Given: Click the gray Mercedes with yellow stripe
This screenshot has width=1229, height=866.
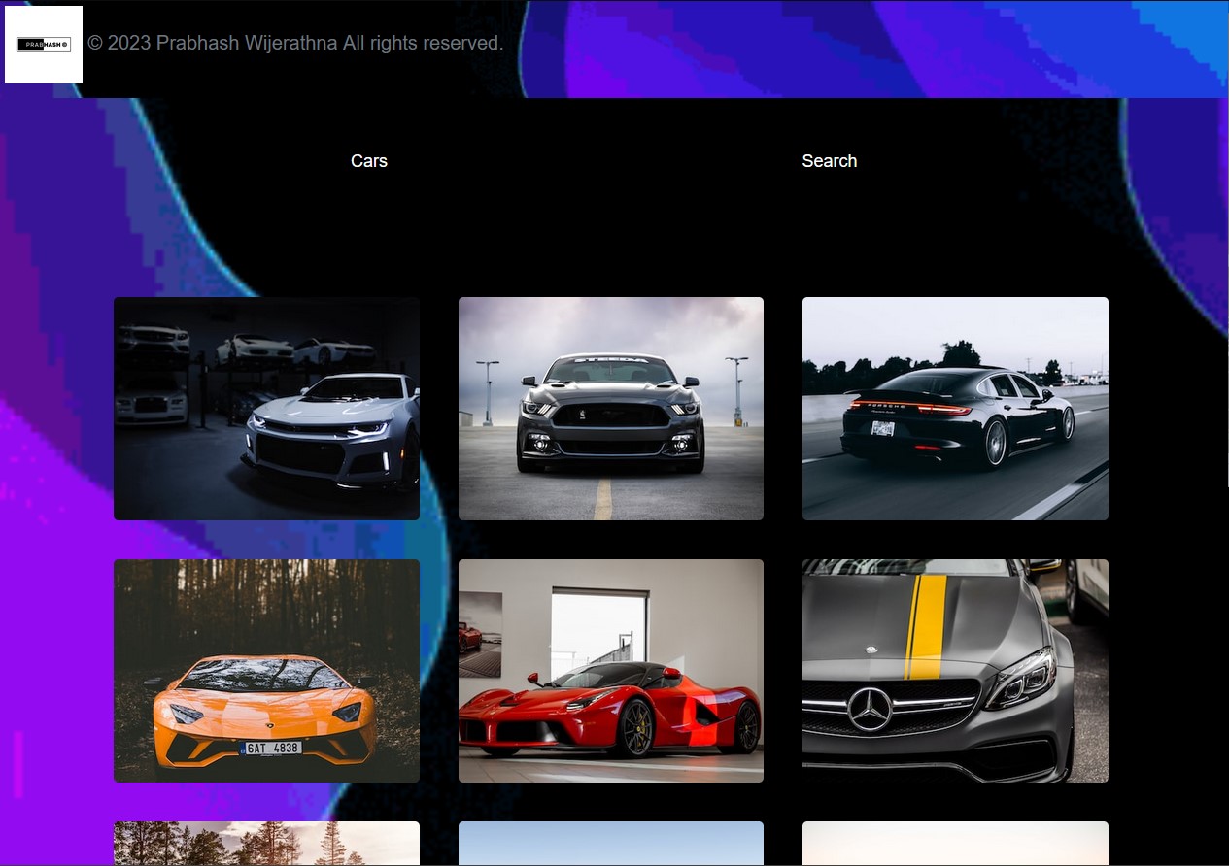Looking at the screenshot, I should (954, 671).
